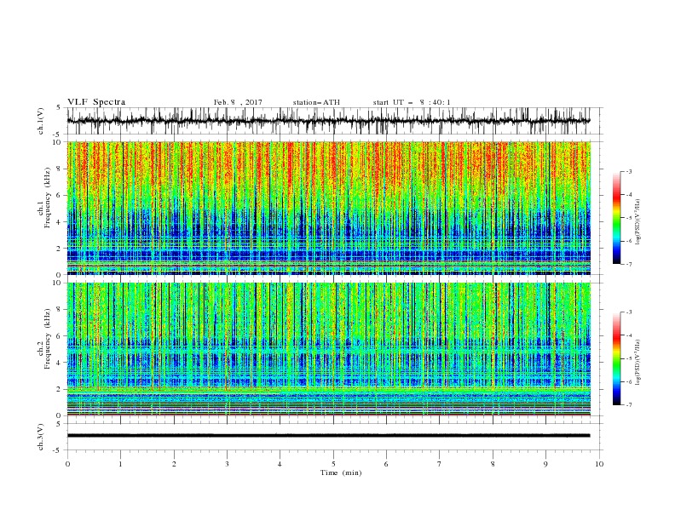Click time-axis tick label "9"
This screenshot has width=675, height=521.
(x=545, y=464)
